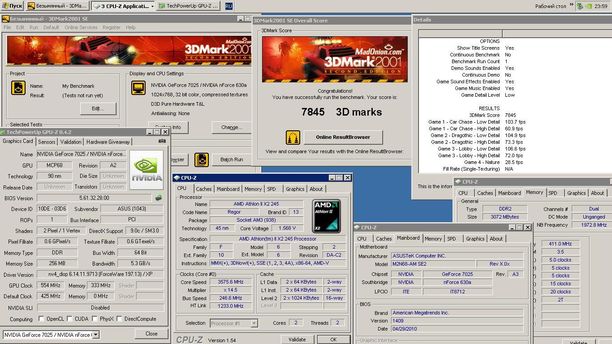Switch to Memory tab in front CPU-Z window
612x344 pixels.
pos(253,189)
